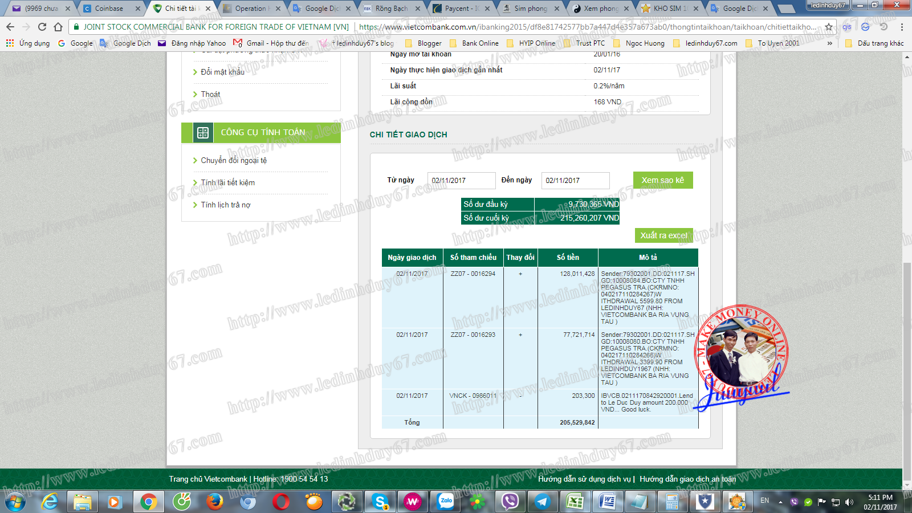The image size is (912, 513).
Task: Click the Từ ngày date field
Action: 461,181
